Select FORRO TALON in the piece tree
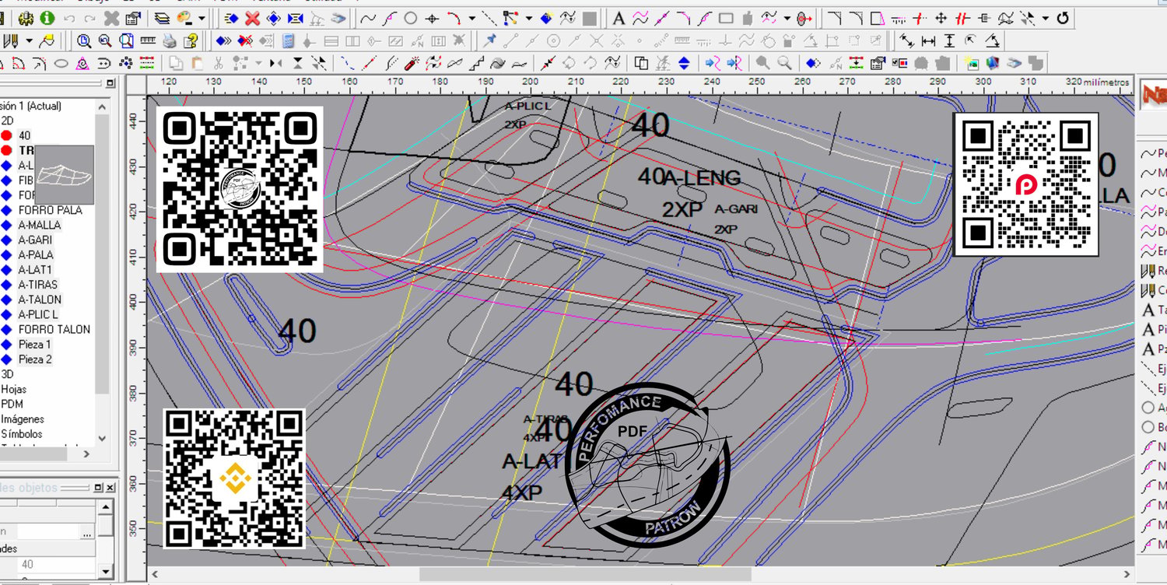The image size is (1167, 585). (x=54, y=330)
